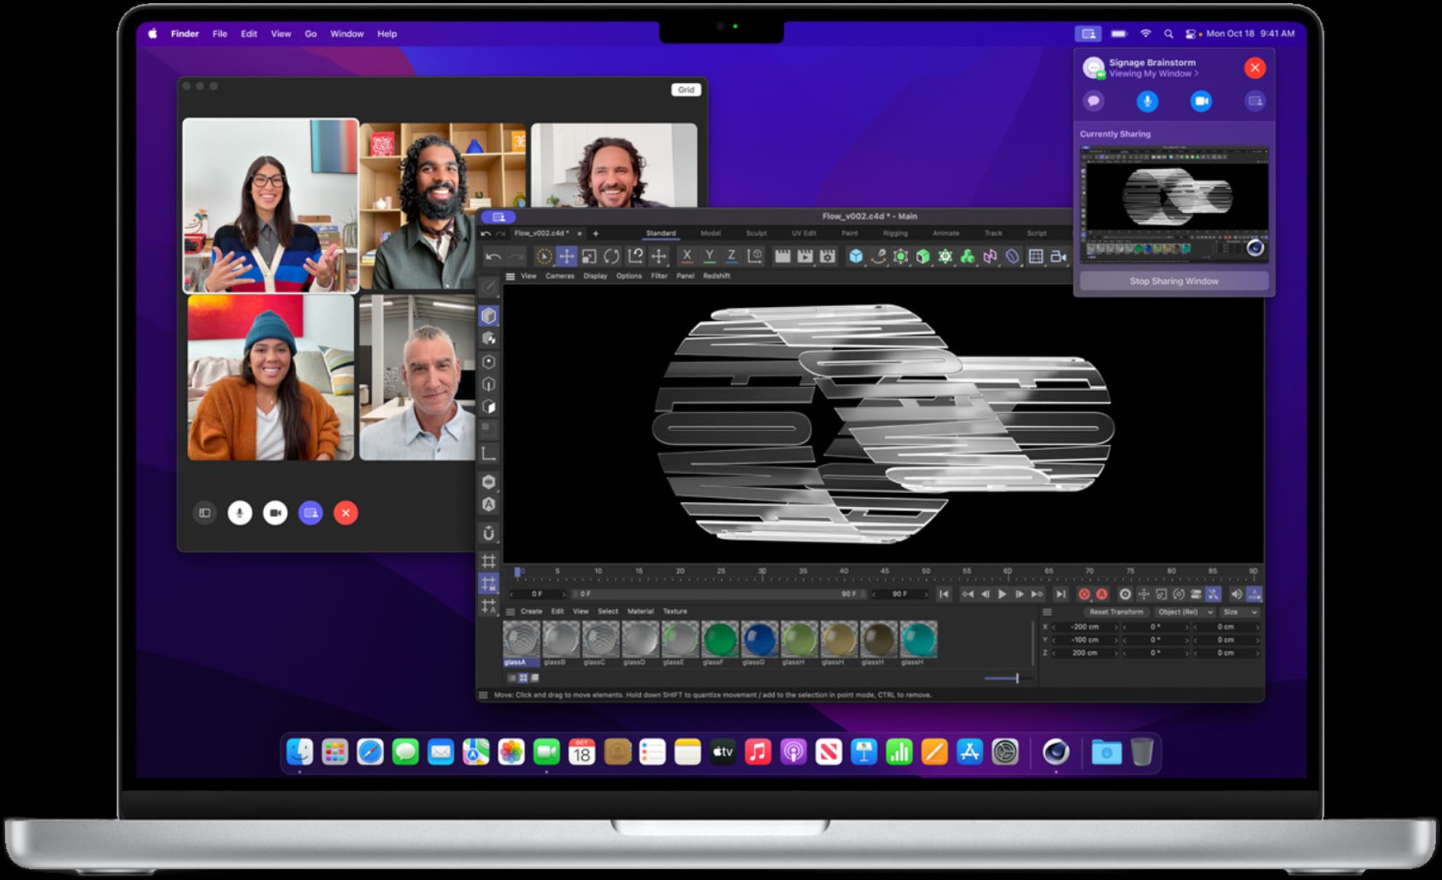The image size is (1442, 880).
Task: Mute microphone in FaceTime call window
Action: pyautogui.click(x=239, y=513)
